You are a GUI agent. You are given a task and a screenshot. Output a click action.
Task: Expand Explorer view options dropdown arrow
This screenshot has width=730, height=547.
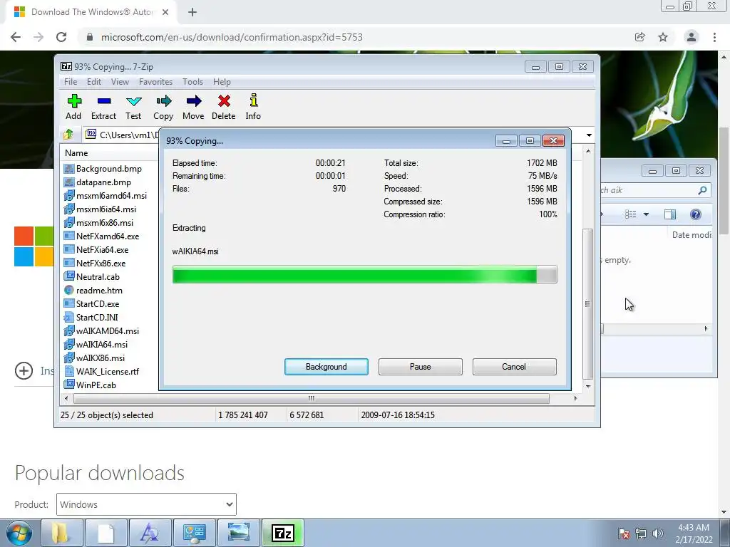(x=646, y=214)
